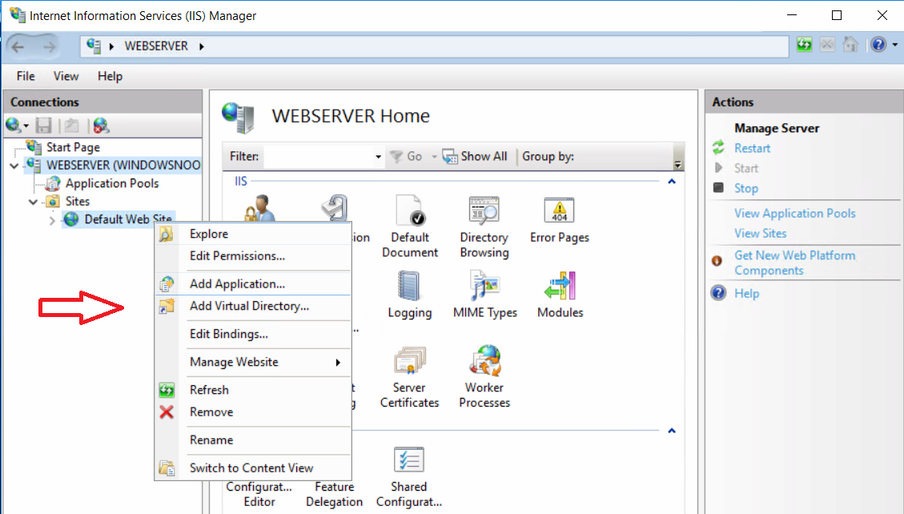Click the Delete connection icon in Connections toolbar
Viewport: 904px width, 514px height.
(x=101, y=125)
